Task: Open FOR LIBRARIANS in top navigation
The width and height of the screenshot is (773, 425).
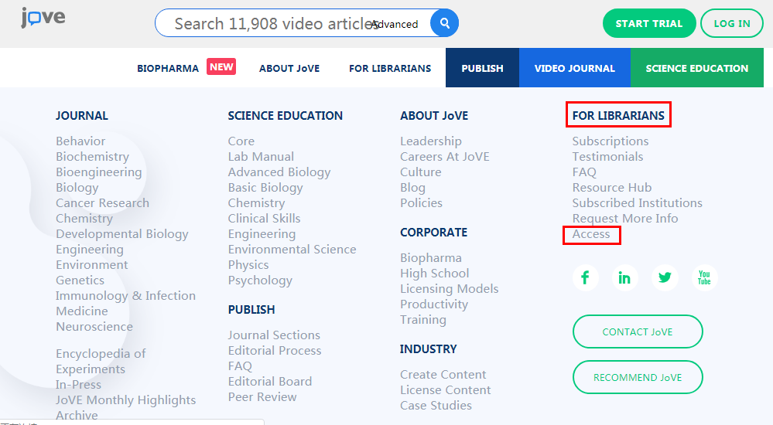Action: 390,68
